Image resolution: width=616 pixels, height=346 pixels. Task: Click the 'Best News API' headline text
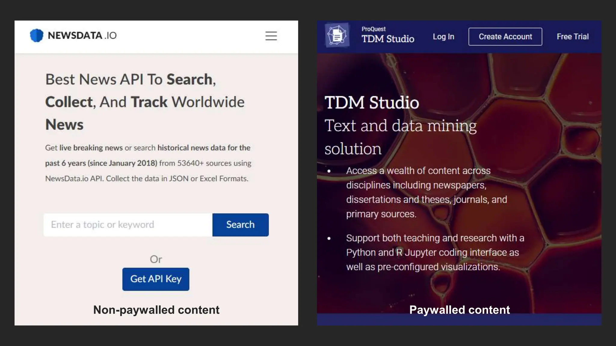(145, 102)
